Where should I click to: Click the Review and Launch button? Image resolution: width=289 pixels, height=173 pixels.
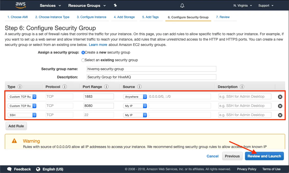tap(264, 156)
